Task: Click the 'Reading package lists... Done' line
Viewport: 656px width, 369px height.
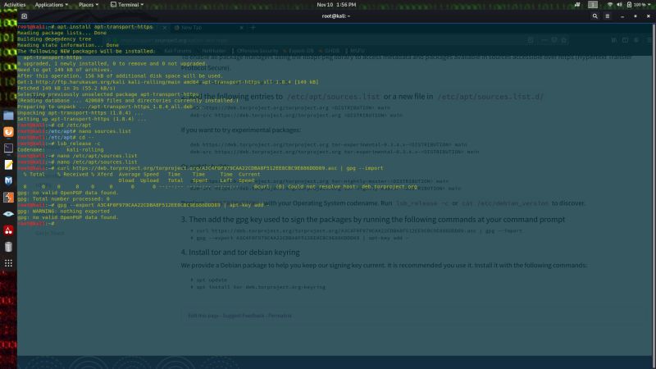Action: click(62, 33)
